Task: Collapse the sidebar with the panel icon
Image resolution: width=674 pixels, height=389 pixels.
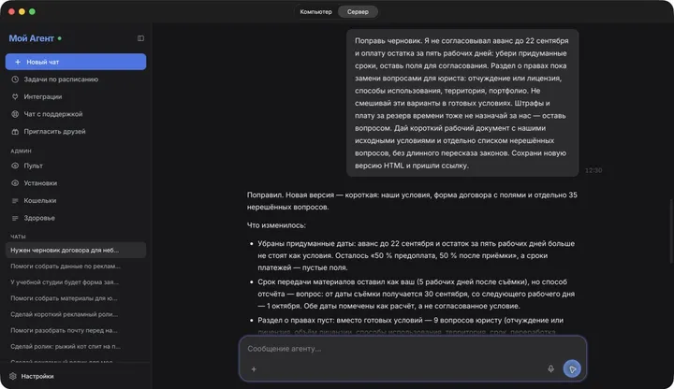Action: [x=140, y=38]
